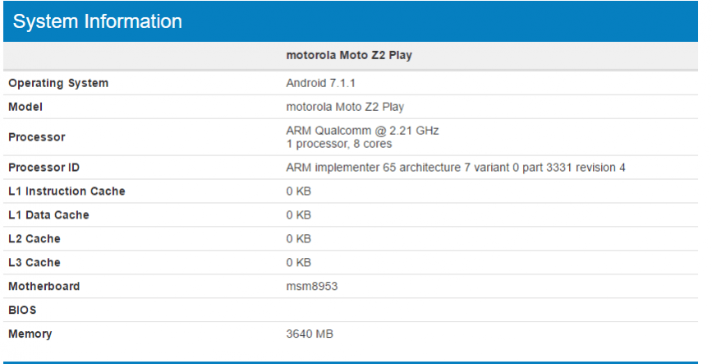Select the msm8953 motherboard value
Viewport: 712px width, 364px height.
312,287
